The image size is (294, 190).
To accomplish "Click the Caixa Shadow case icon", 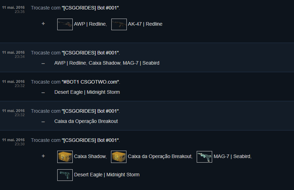I will (65, 157).
